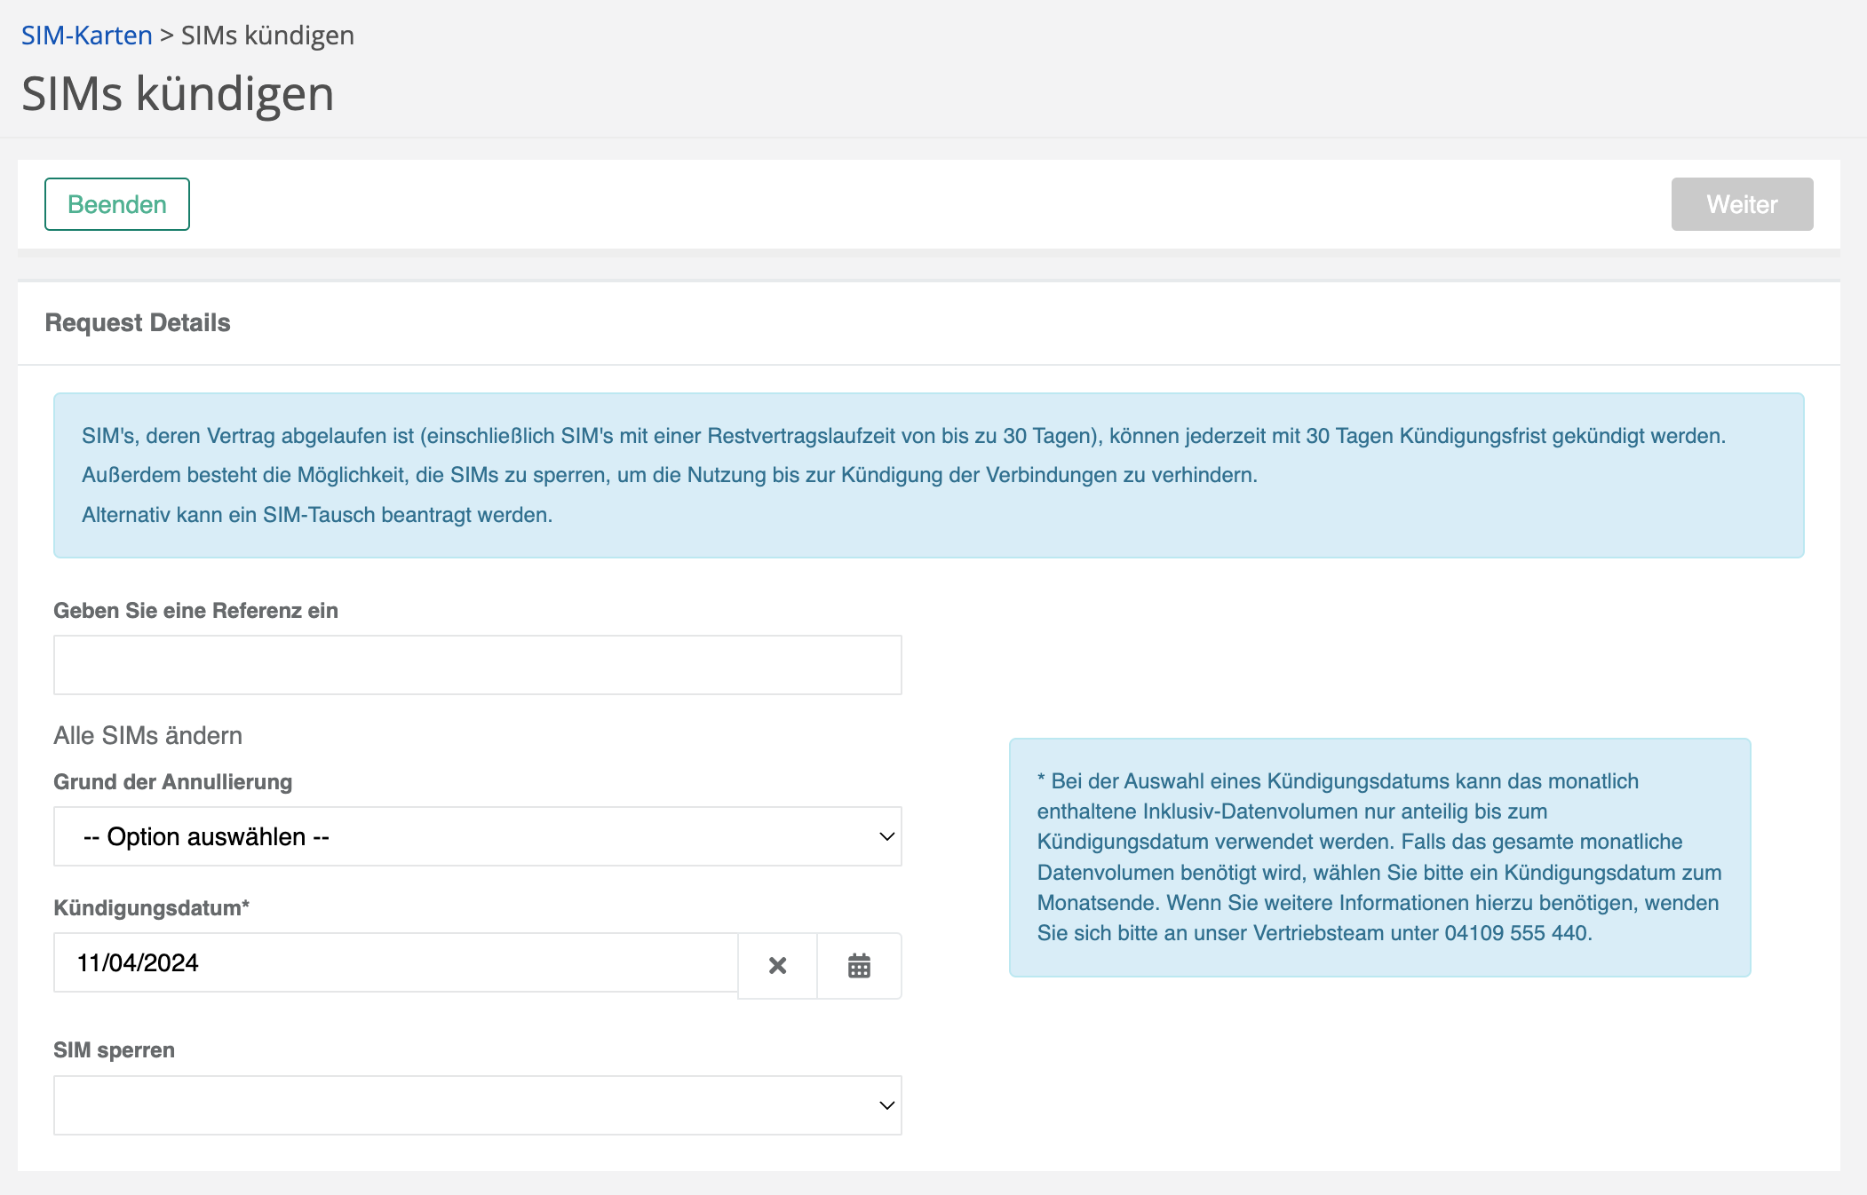The height and width of the screenshot is (1195, 1867).
Task: Click the "Grund der Annullierung" label
Action: pos(172,782)
